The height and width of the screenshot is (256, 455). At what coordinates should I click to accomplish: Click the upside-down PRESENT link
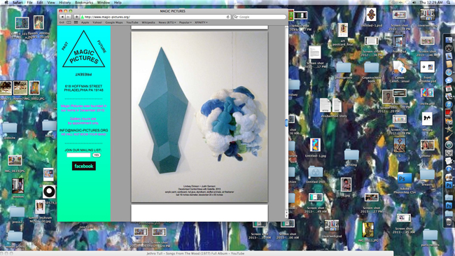83,75
